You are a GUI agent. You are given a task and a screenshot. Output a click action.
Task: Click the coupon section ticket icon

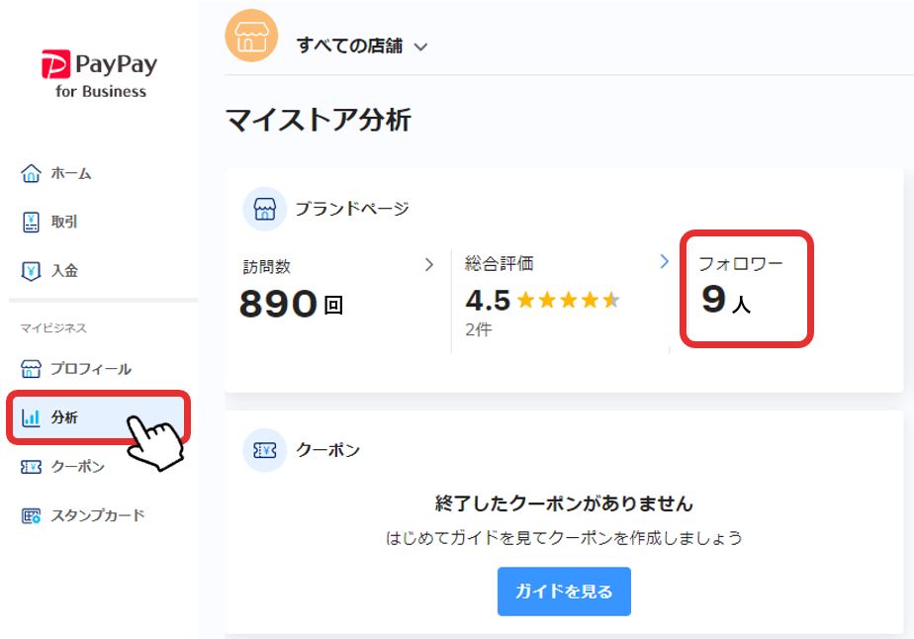(x=265, y=450)
